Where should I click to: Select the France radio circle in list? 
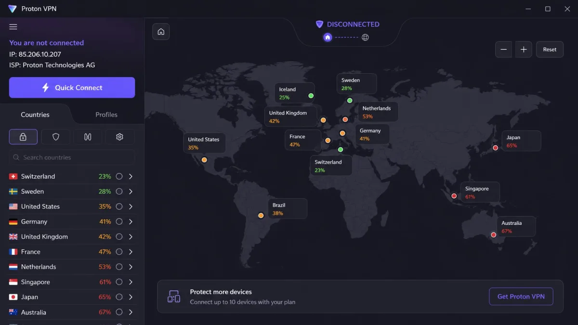[119, 252]
